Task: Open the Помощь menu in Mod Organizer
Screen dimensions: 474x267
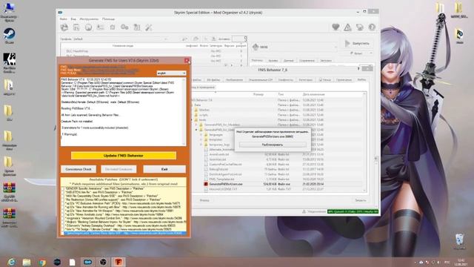Action: click(x=108, y=19)
